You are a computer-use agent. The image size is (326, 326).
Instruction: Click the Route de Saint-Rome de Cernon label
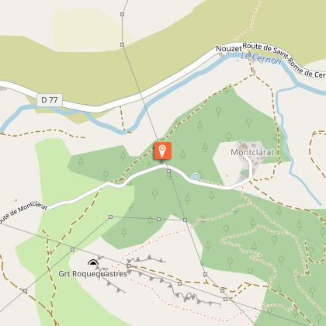[x=284, y=60]
